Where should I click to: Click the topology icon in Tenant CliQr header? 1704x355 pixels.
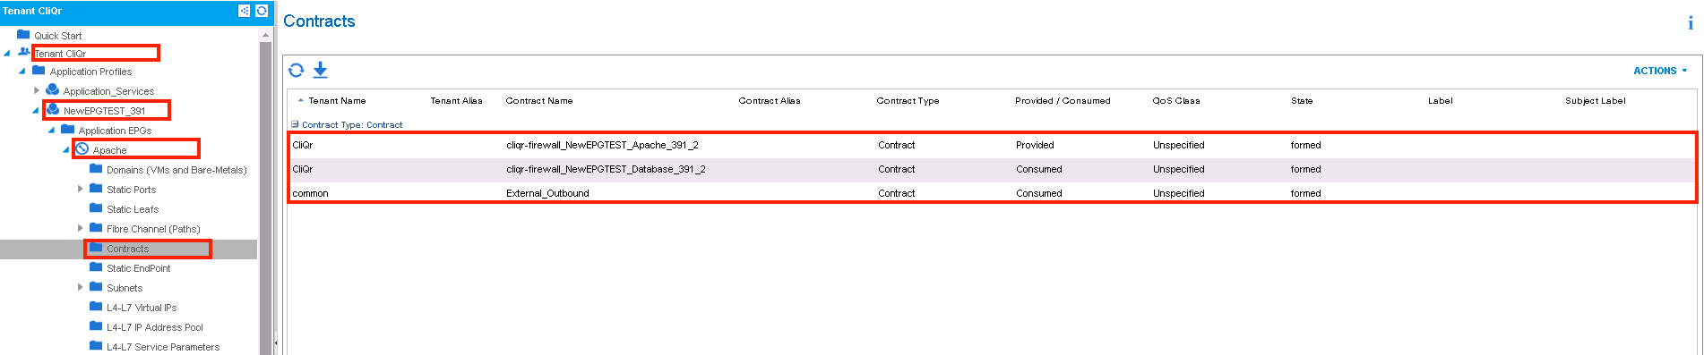[x=244, y=11]
